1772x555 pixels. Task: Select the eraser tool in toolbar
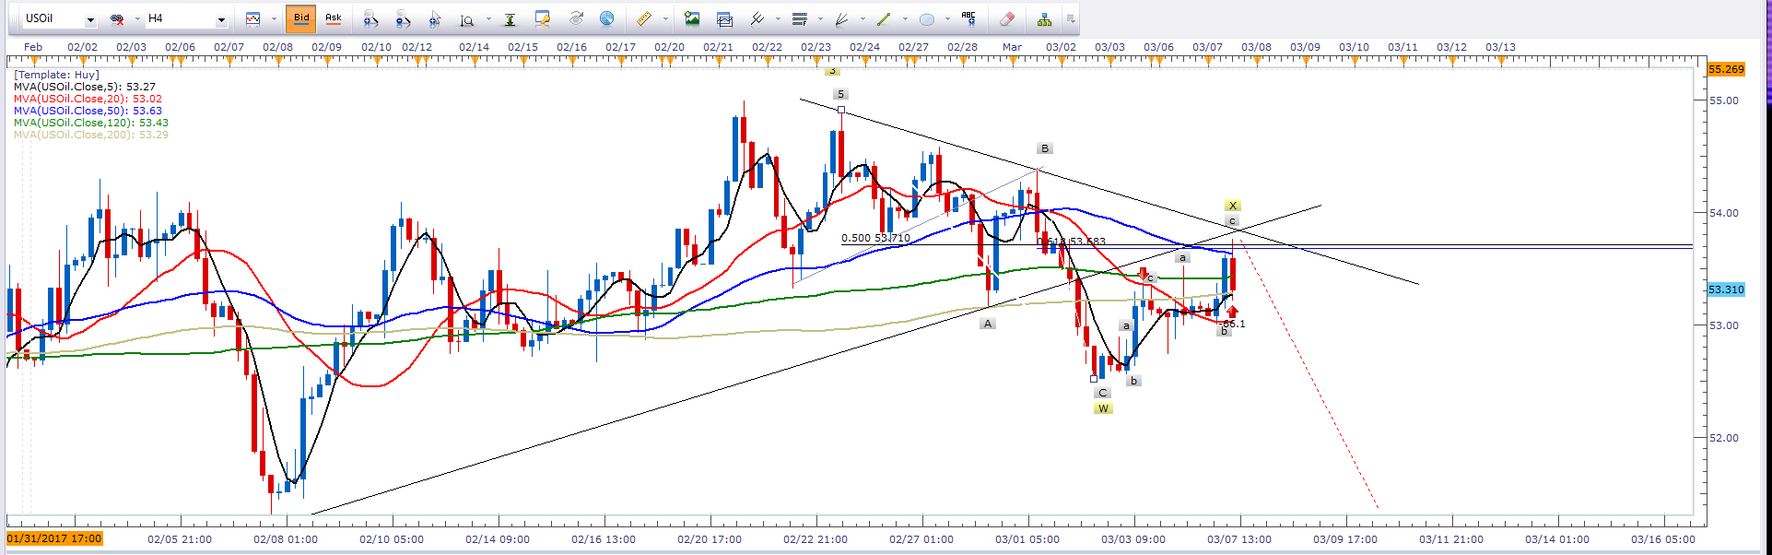point(1006,18)
